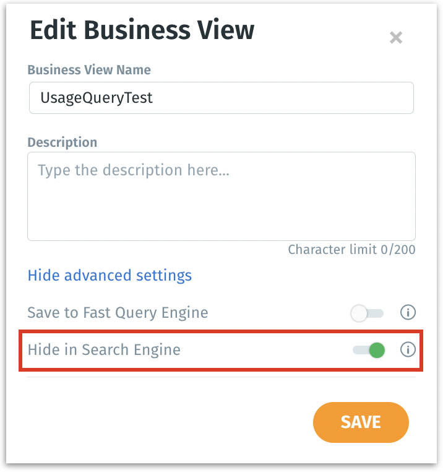Image resolution: width=443 pixels, height=472 pixels.
Task: Click the Save to Fast Query Engine label
Action: tap(118, 313)
